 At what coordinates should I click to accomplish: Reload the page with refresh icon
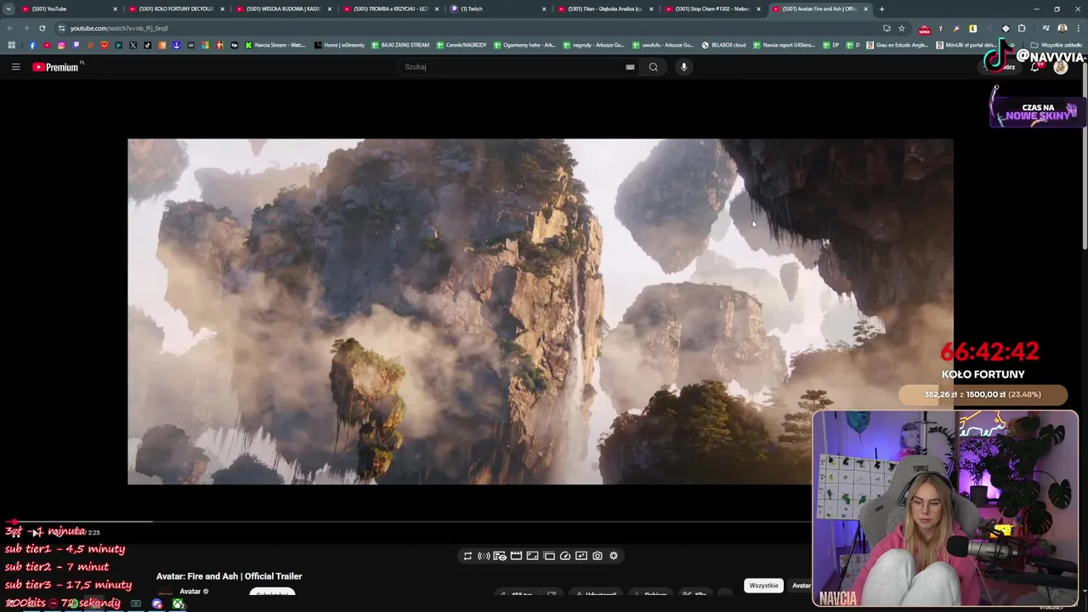(x=42, y=28)
